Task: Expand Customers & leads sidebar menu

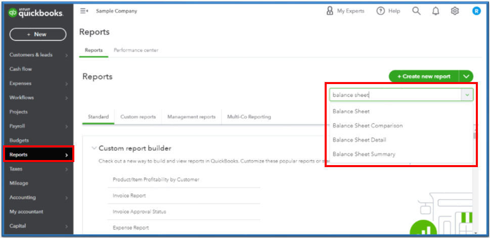Action: 39,55
